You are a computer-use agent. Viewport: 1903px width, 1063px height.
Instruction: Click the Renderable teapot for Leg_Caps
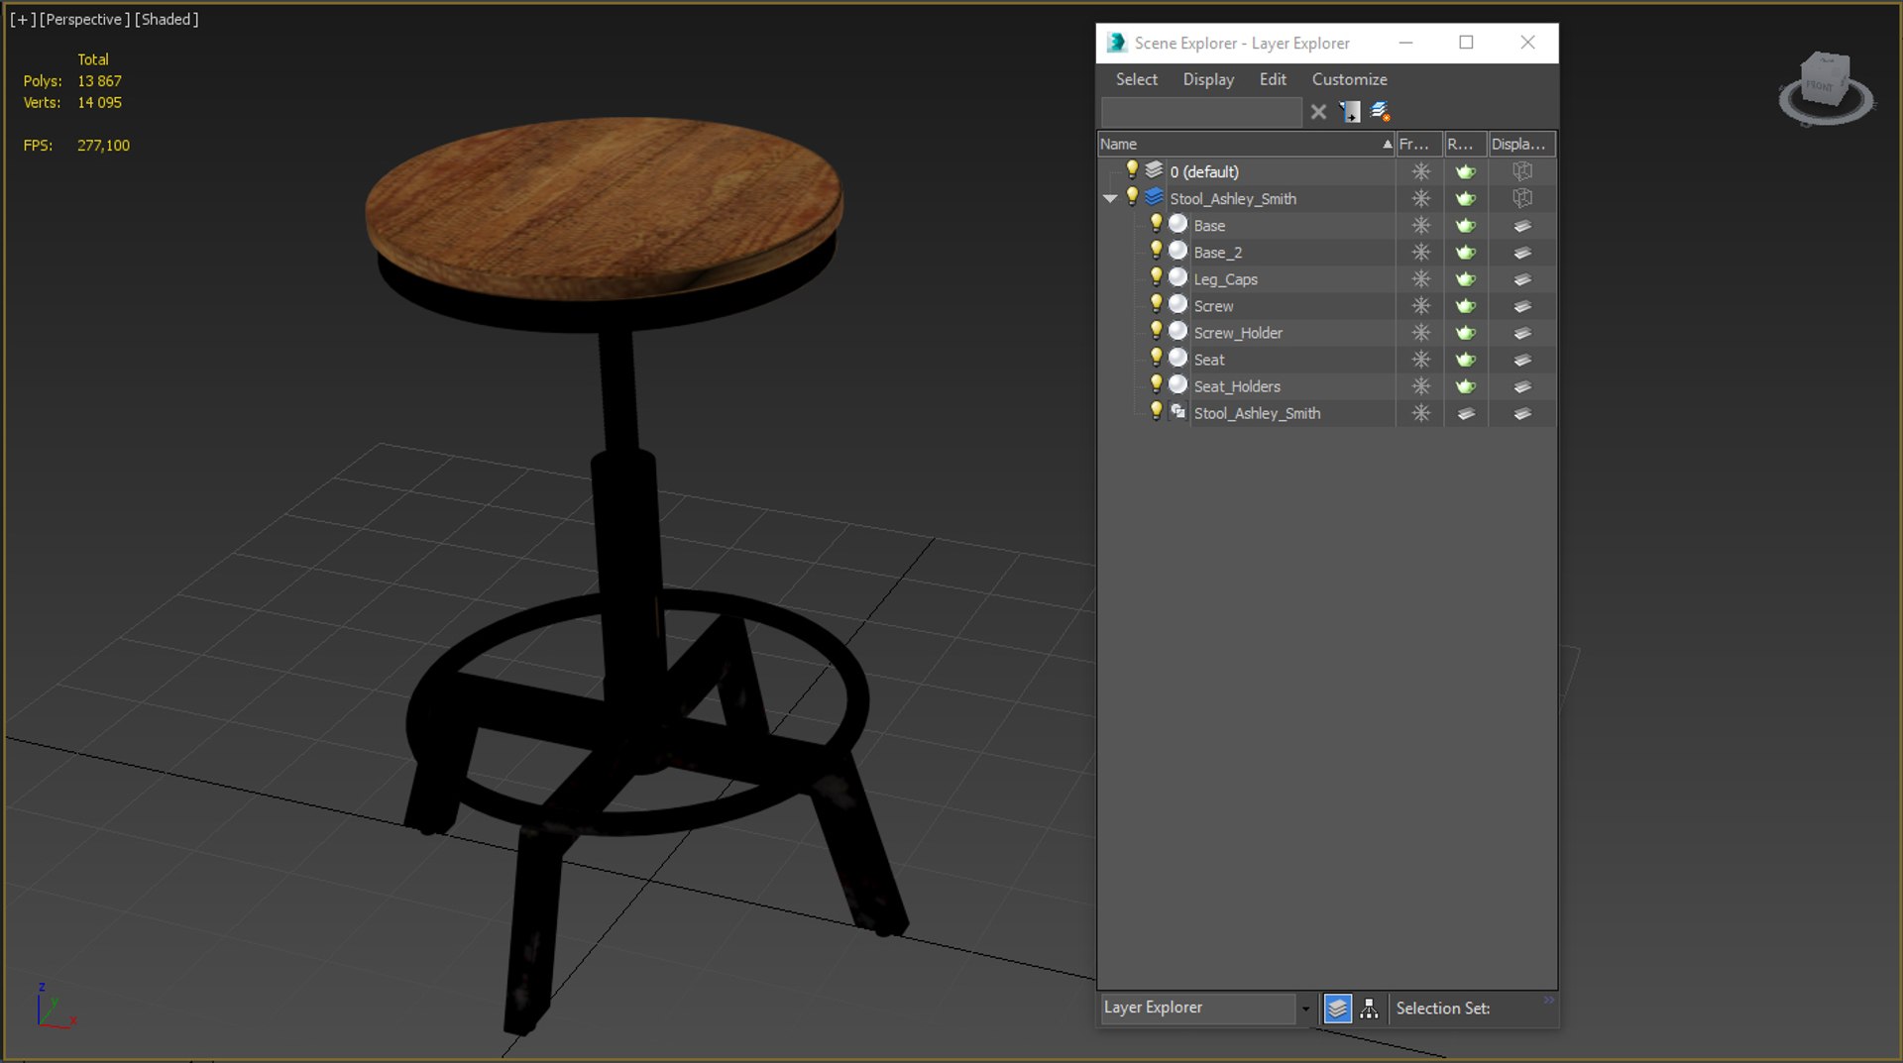[1466, 279]
